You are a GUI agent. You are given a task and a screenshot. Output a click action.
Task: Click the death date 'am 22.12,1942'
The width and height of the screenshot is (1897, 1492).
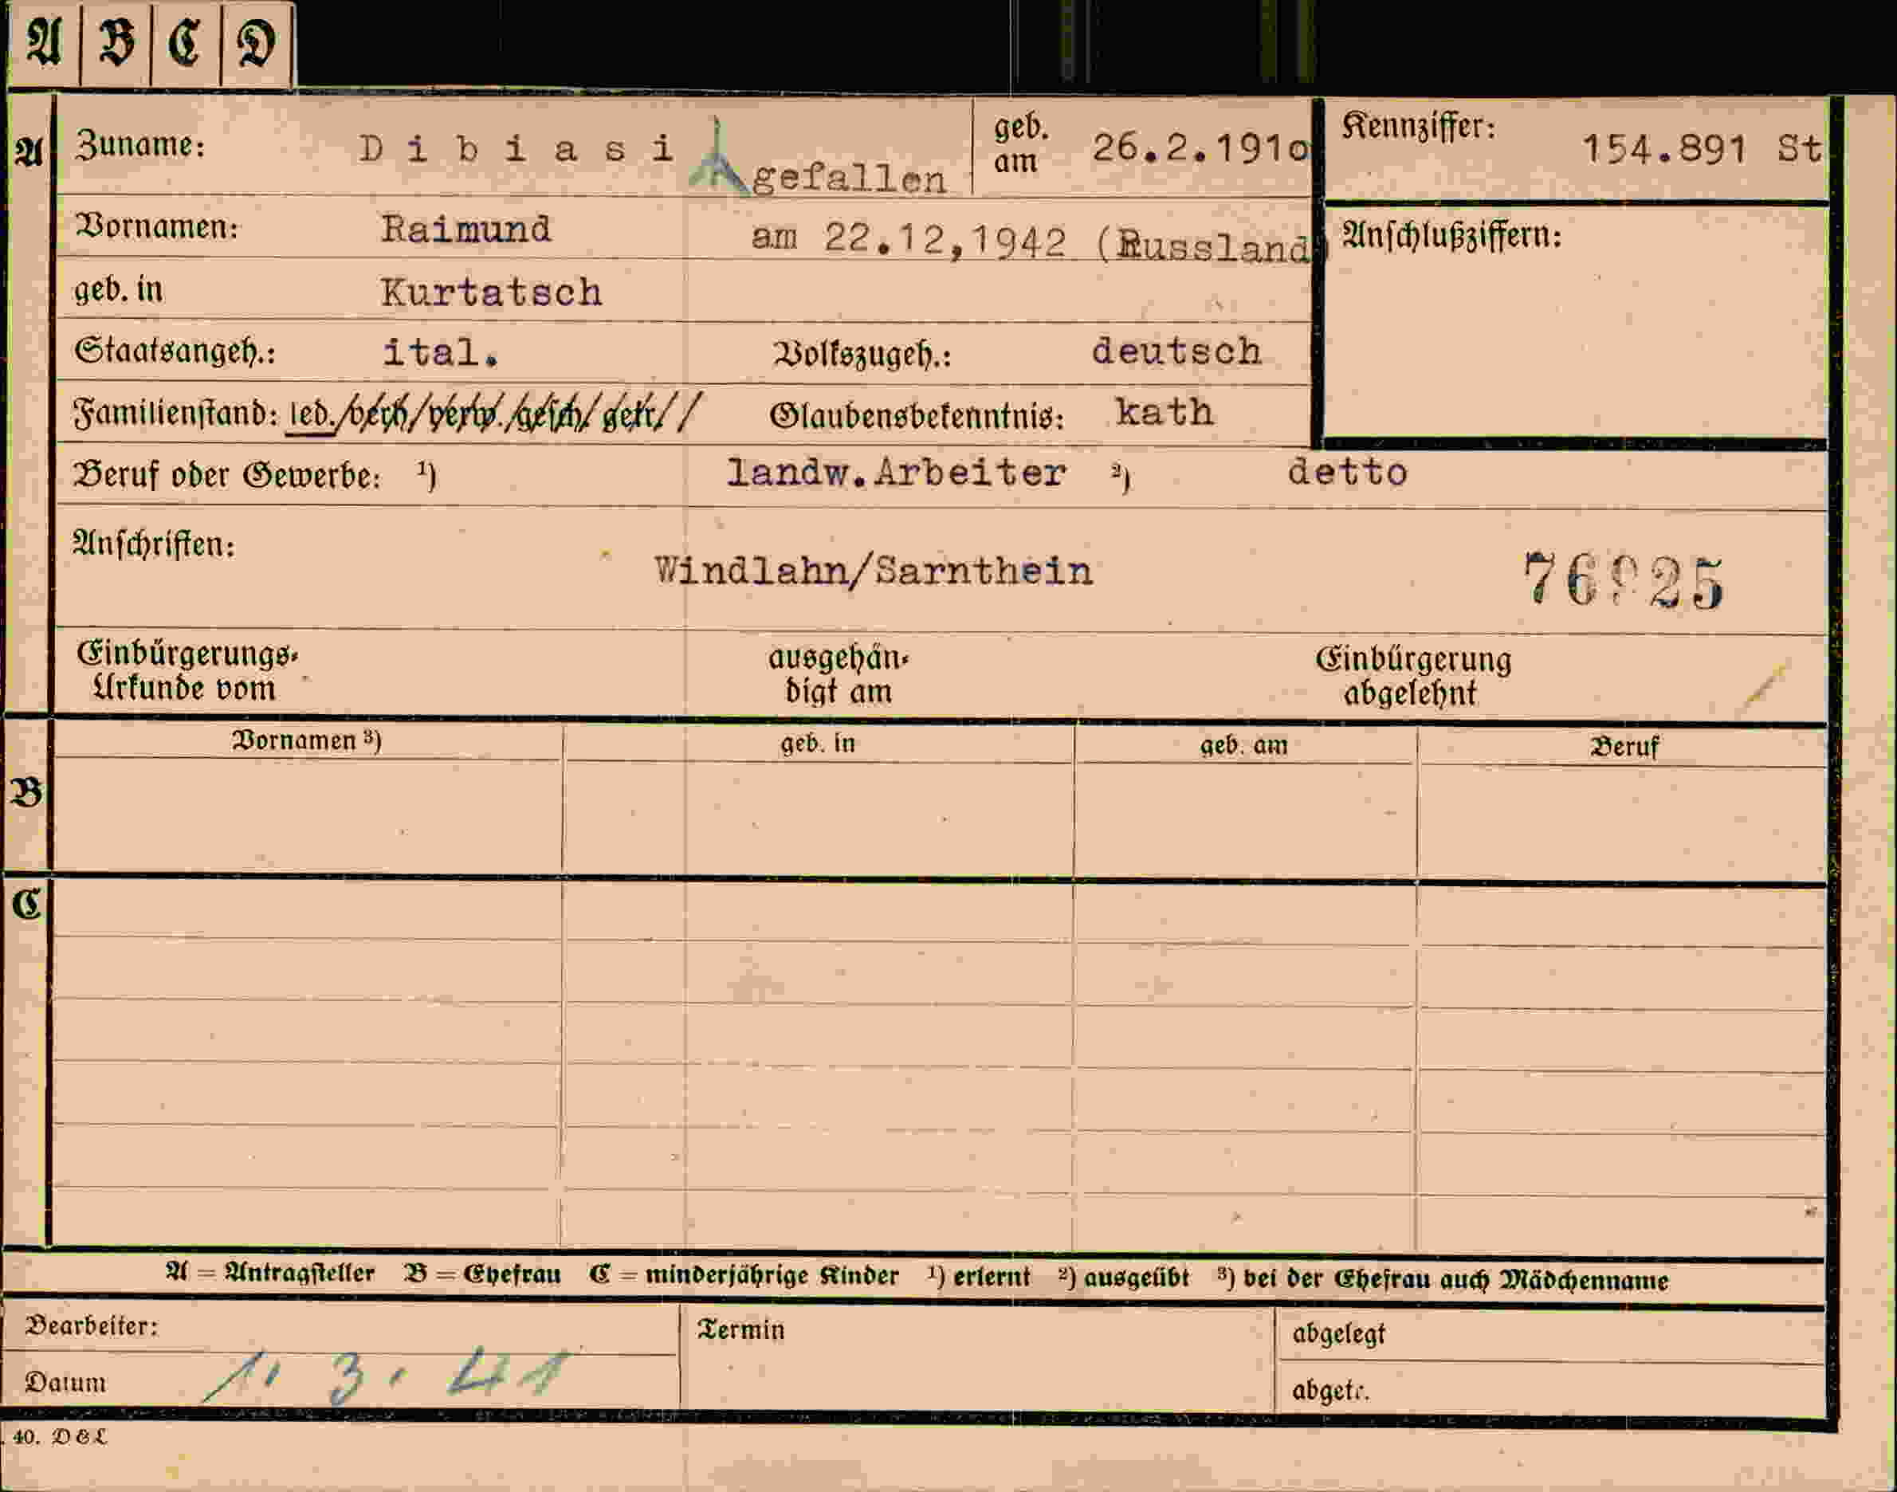tap(909, 238)
